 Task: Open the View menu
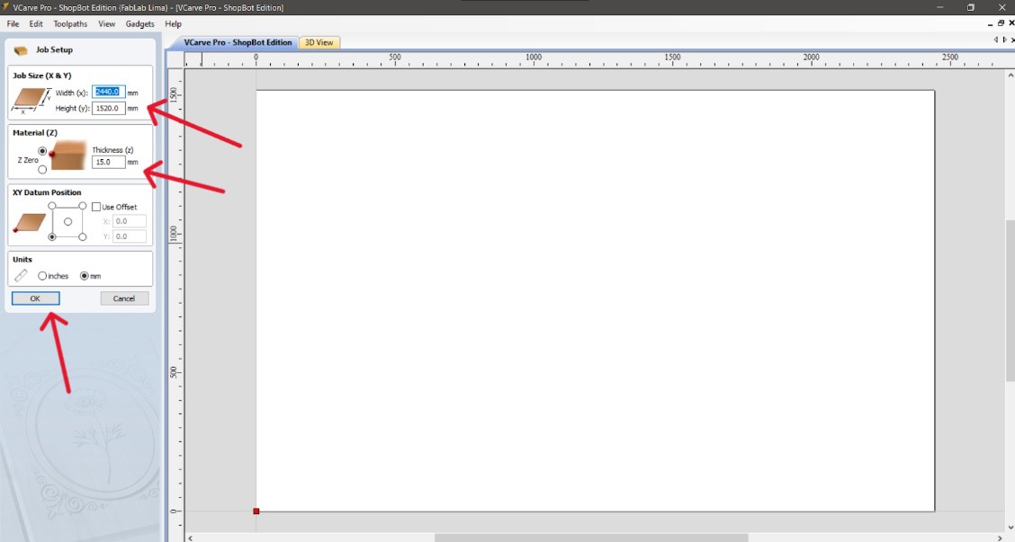[107, 24]
